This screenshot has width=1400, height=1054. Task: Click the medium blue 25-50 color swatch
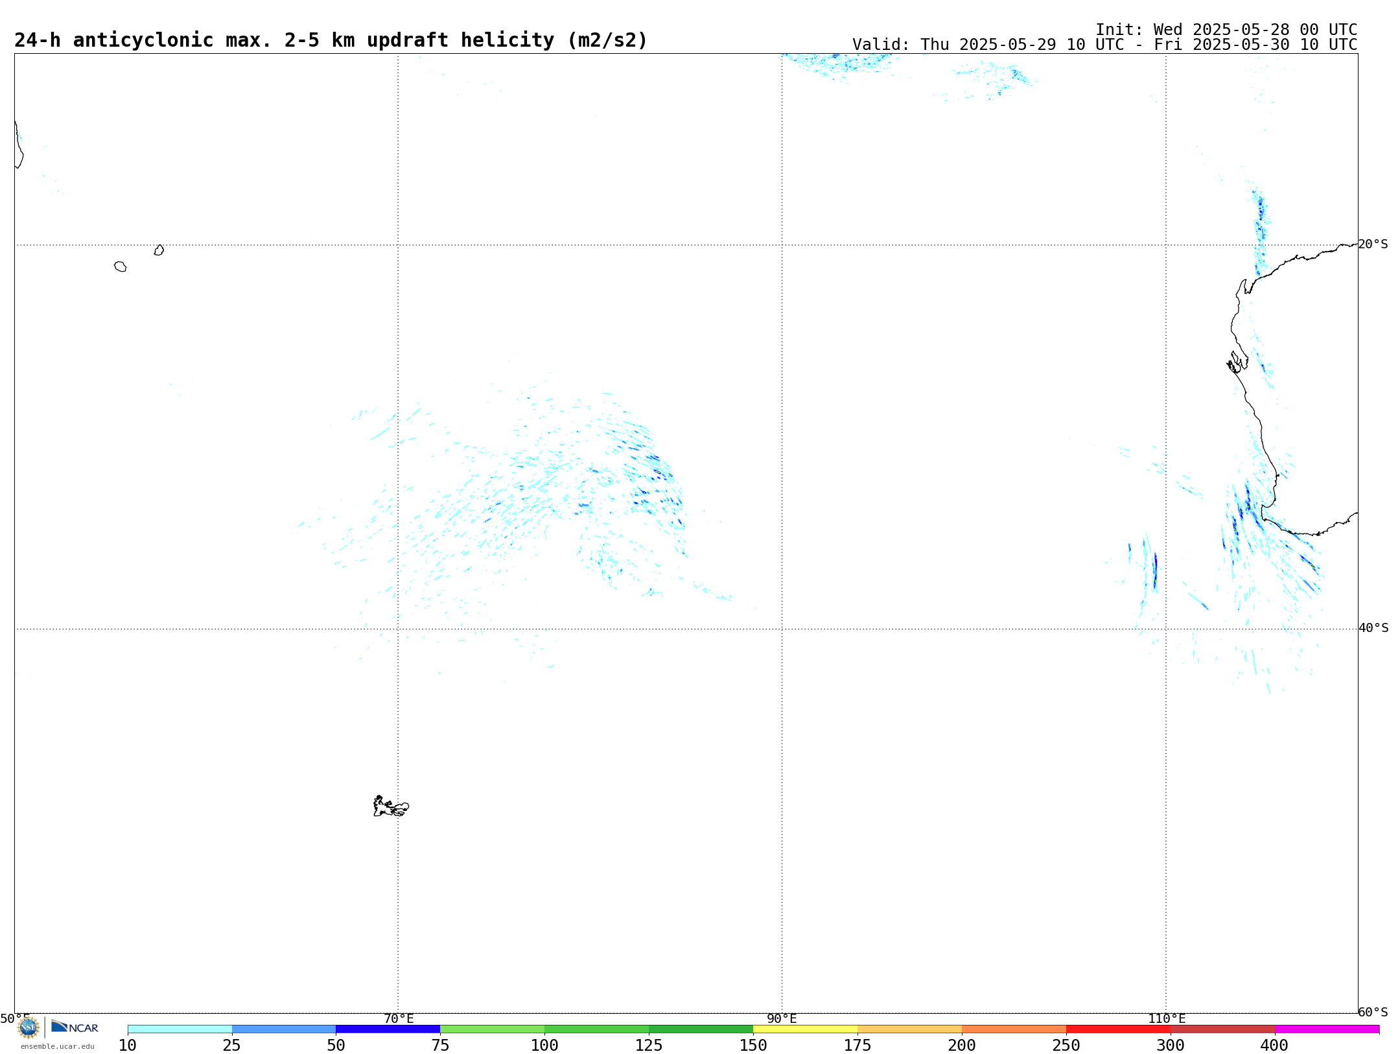[x=284, y=1029]
